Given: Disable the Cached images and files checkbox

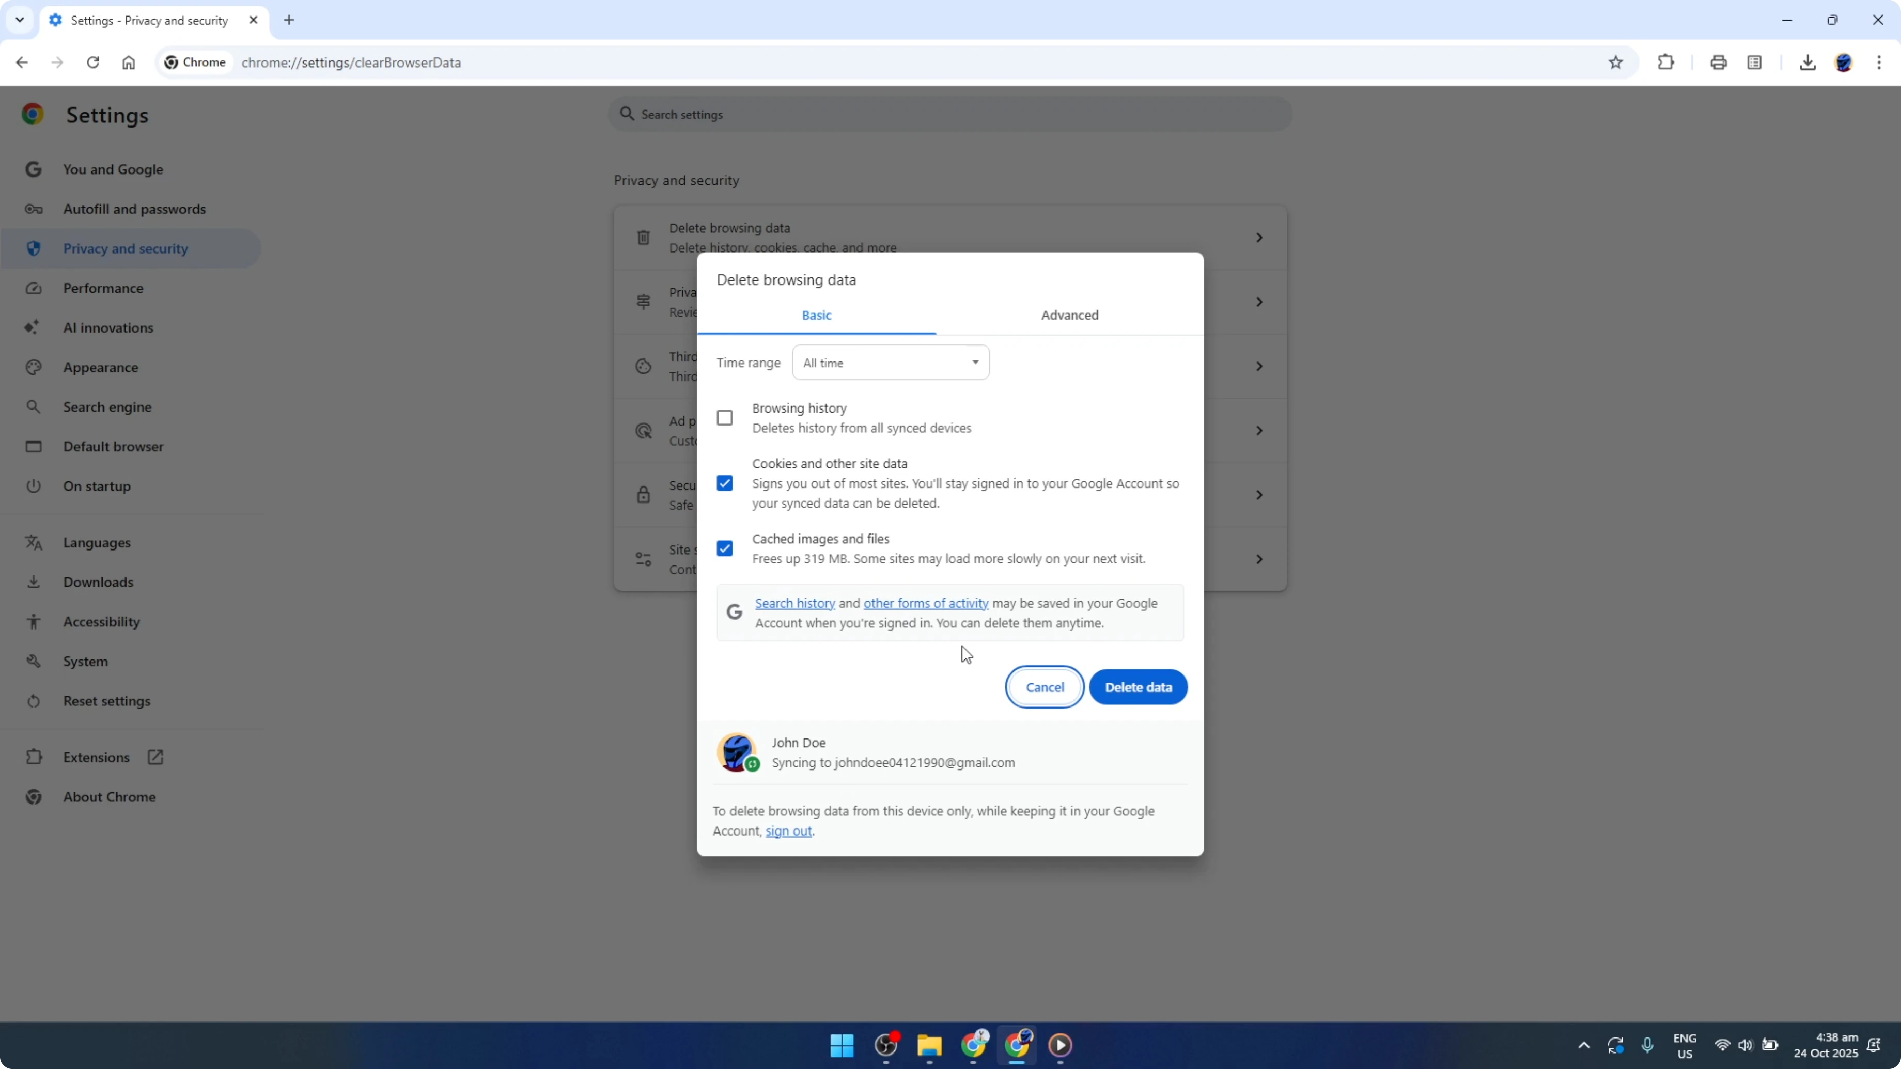Looking at the screenshot, I should (x=725, y=548).
